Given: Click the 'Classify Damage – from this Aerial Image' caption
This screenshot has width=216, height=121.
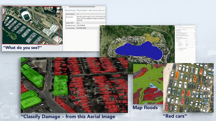Looking at the screenshot, I should coord(68,117).
